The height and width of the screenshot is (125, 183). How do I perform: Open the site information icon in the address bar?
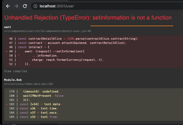(x=35, y=6)
